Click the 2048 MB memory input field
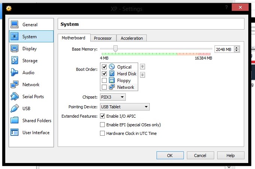Viewport: 255px width, 169px height. click(x=224, y=49)
